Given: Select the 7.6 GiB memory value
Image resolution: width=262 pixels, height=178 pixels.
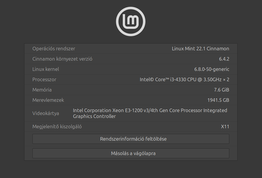Looking at the screenshot, I should 222,90.
